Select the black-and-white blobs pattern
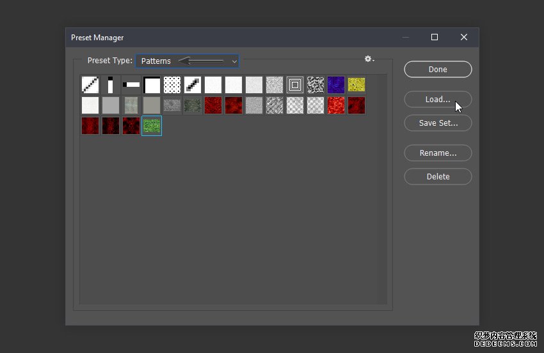The image size is (544, 353). [316, 85]
